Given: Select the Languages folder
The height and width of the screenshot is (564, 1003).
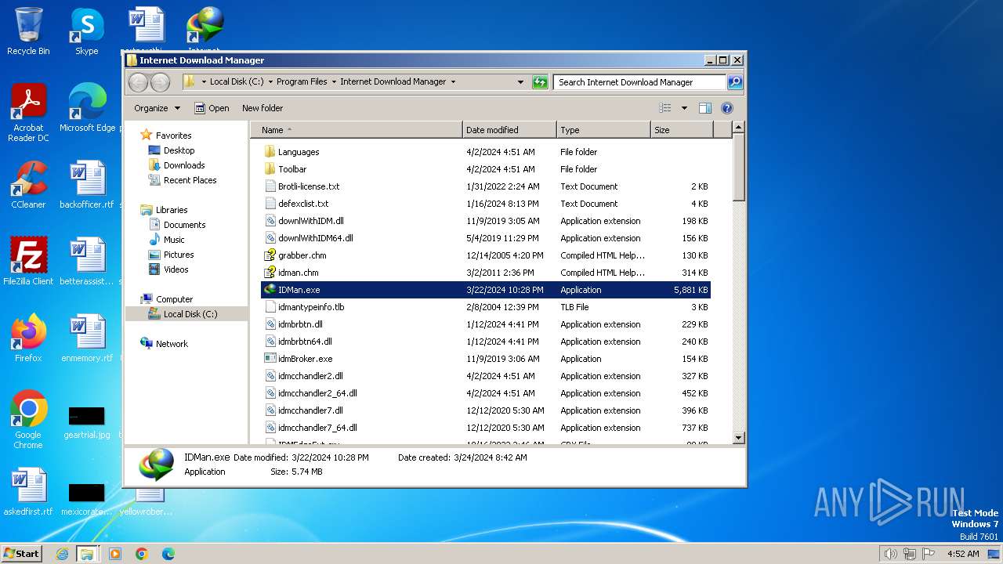Looking at the screenshot, I should click(x=485, y=152).
